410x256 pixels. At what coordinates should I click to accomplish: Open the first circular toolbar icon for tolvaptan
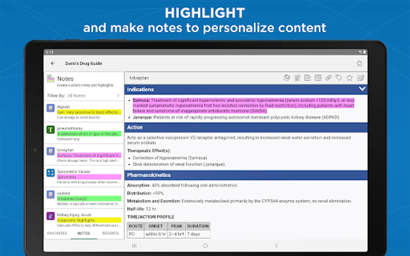click(x=287, y=78)
